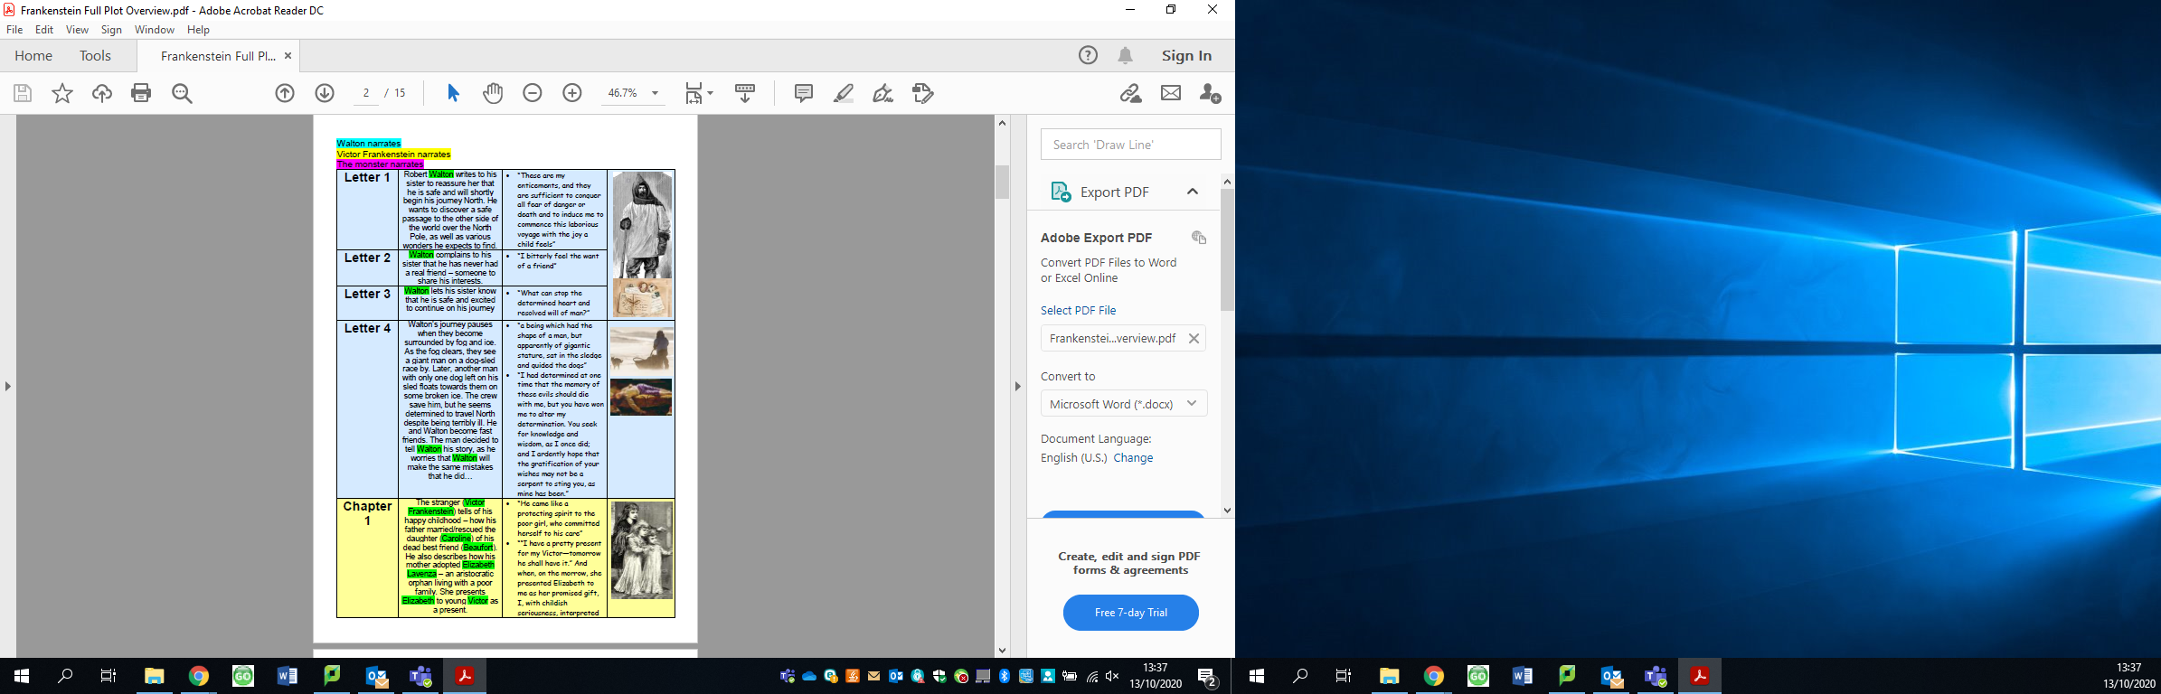Open Google Chrome from the taskbar
Image resolution: width=2161 pixels, height=694 pixels.
coord(199,676)
